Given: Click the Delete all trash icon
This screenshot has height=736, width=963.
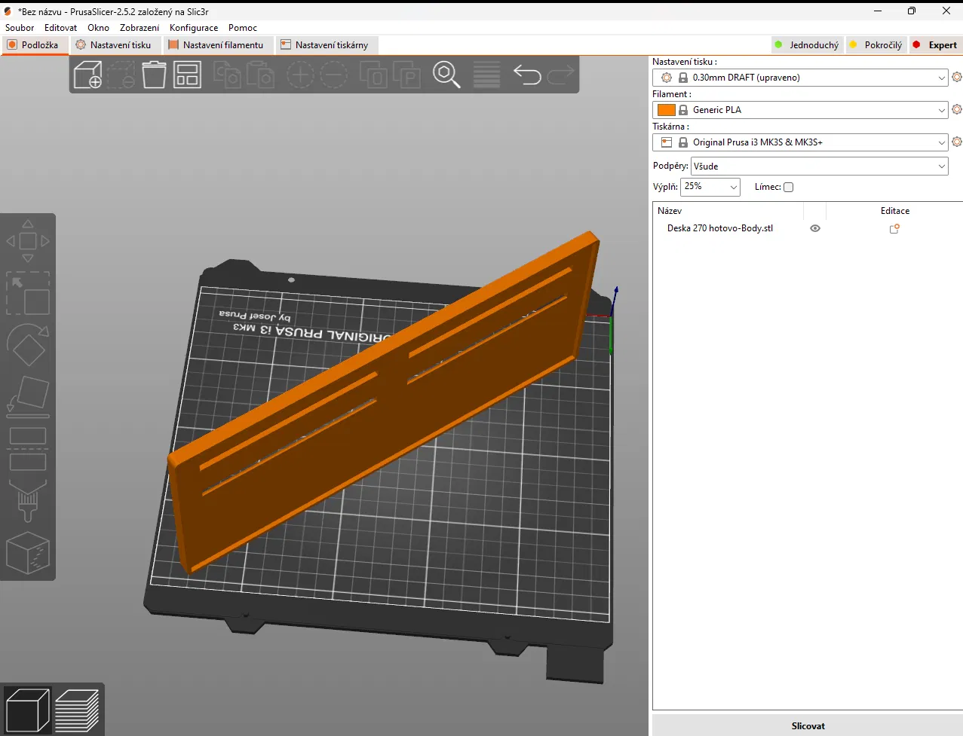Looking at the screenshot, I should coord(154,75).
